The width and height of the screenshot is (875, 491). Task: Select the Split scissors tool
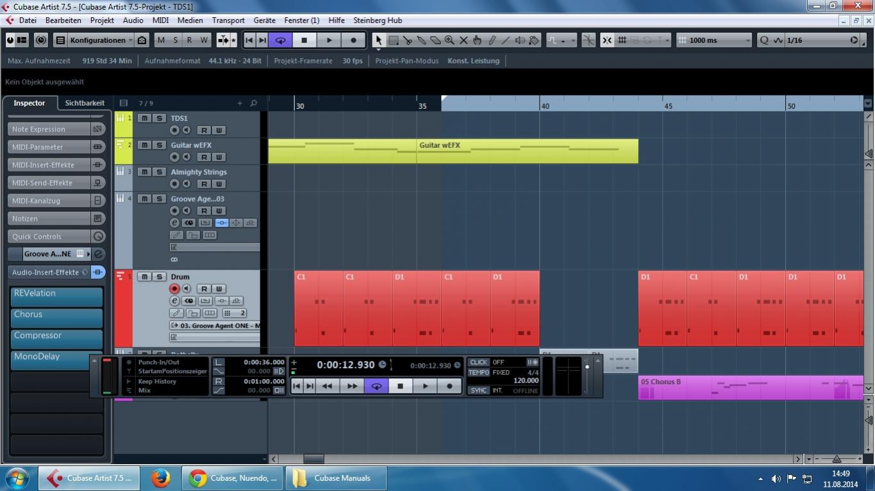(408, 40)
